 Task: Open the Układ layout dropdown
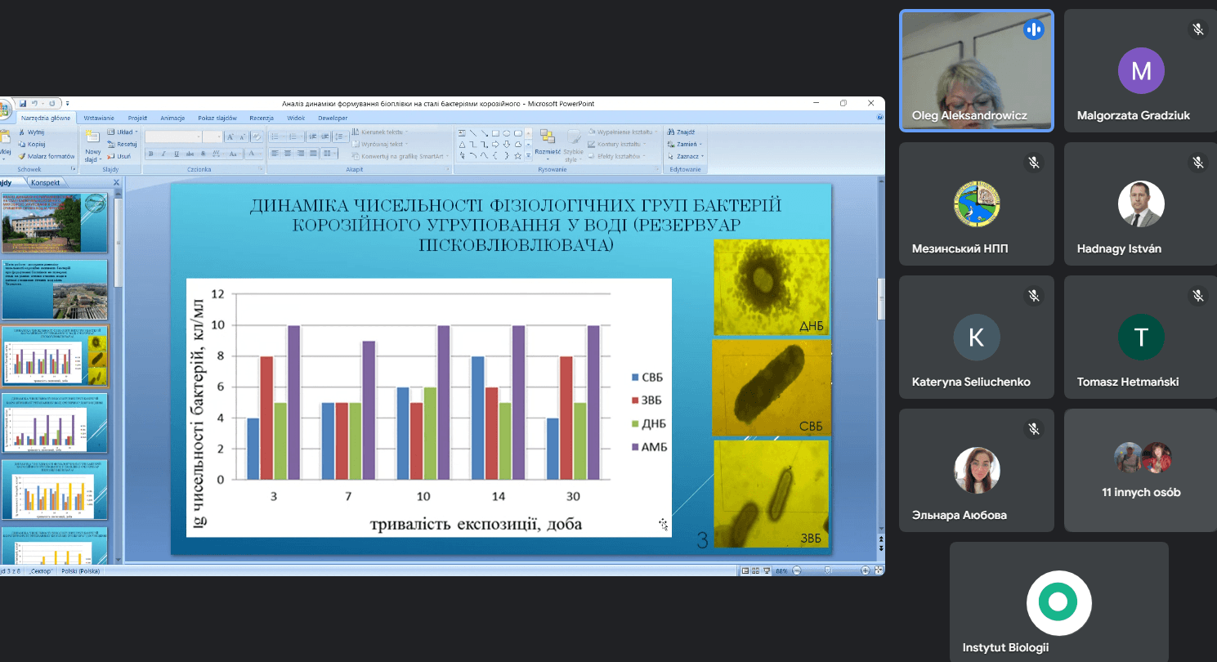click(122, 132)
